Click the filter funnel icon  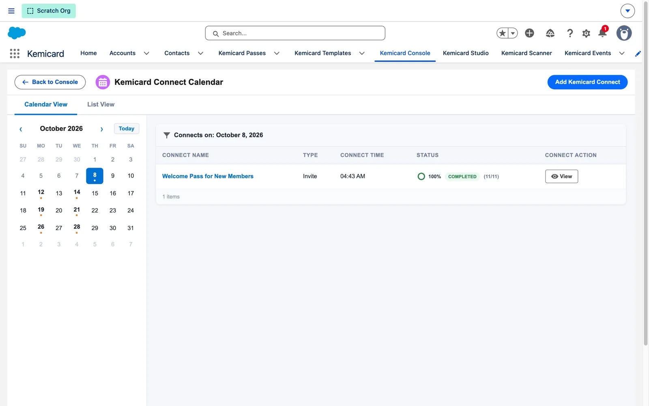click(x=166, y=135)
